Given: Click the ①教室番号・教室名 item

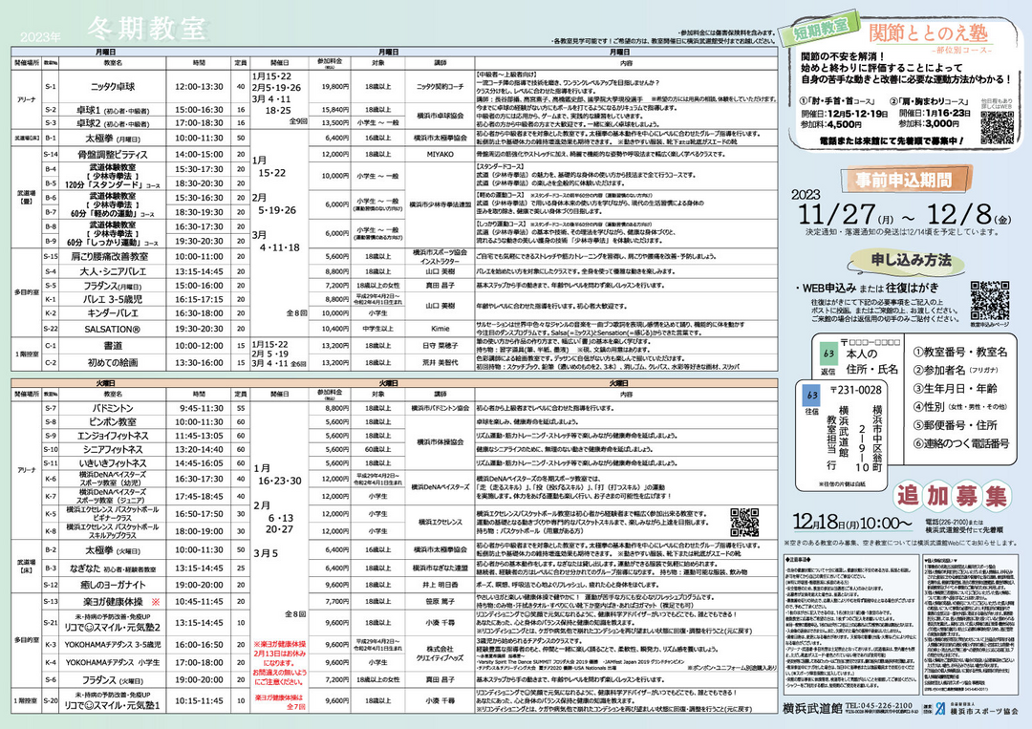Looking at the screenshot, I should [x=960, y=352].
